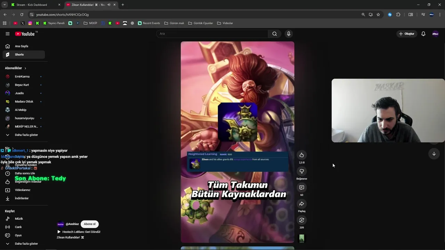
Task: Open Videolarınız in the sidebar
Action: (24, 190)
